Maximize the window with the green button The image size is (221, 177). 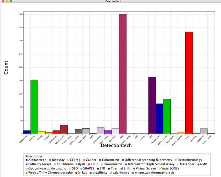[11, 1]
